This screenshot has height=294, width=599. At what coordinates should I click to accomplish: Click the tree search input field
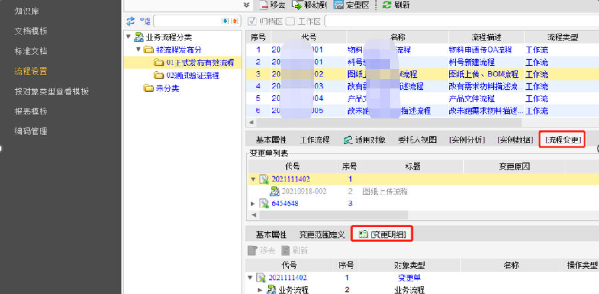(188, 21)
